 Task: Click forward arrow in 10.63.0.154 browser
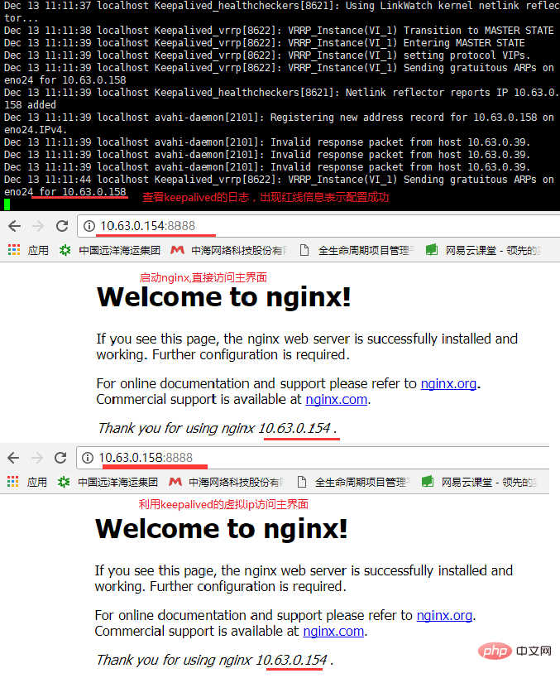coord(38,226)
